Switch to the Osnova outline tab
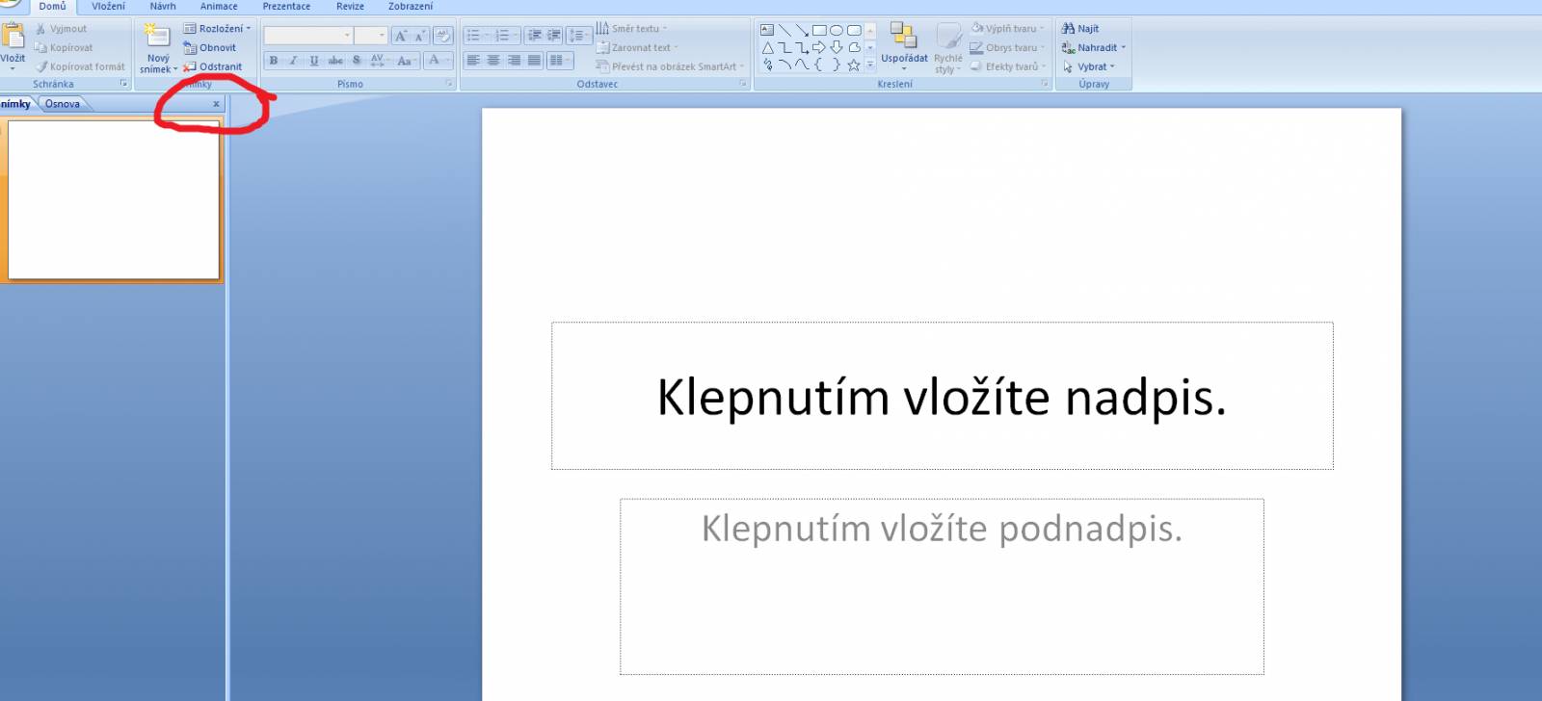Viewport: 1542px width, 701px height. (x=63, y=104)
